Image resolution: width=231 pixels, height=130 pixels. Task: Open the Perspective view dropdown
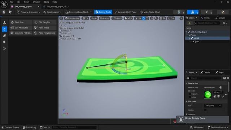point(72,18)
